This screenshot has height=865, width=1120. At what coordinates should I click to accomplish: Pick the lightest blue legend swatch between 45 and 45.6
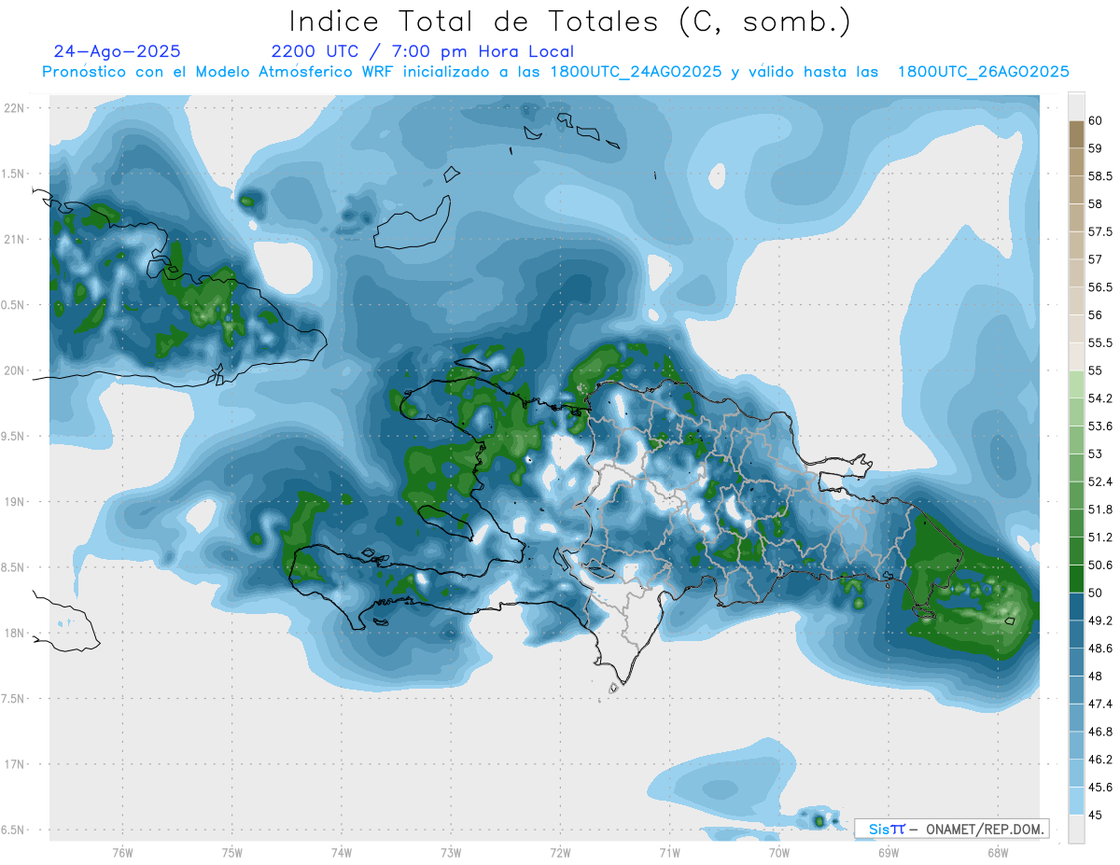(1076, 802)
